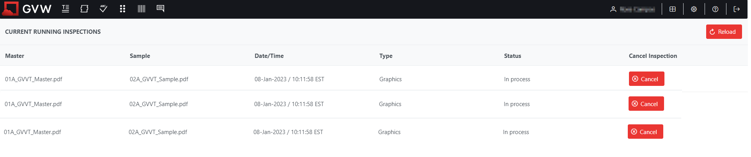Cancel the second running inspection
The height and width of the screenshot is (157, 751).
pos(646,104)
